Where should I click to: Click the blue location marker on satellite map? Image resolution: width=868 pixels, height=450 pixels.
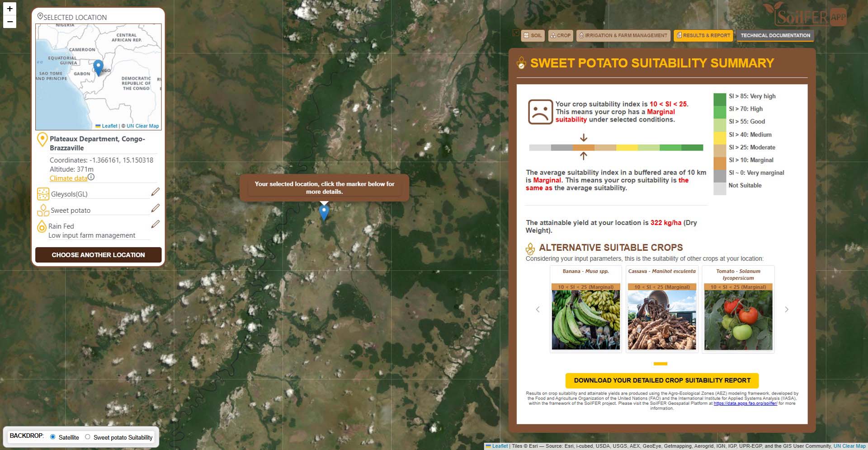(324, 212)
